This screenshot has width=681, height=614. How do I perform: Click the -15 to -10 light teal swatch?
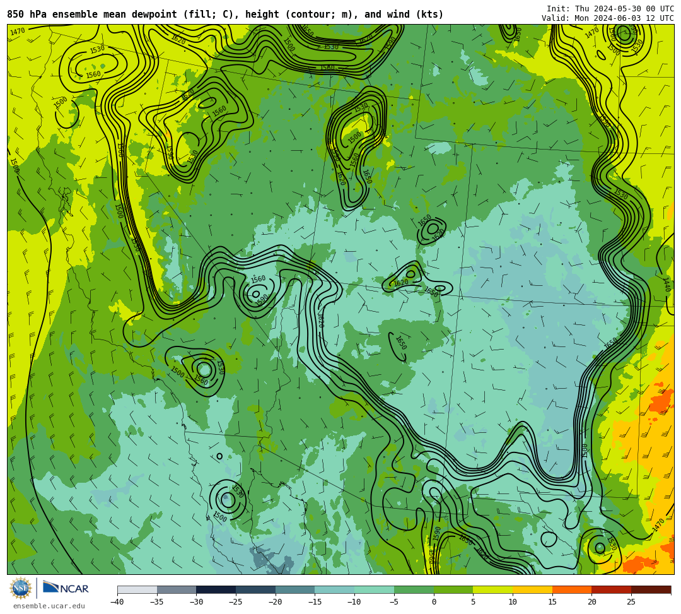[335, 589]
